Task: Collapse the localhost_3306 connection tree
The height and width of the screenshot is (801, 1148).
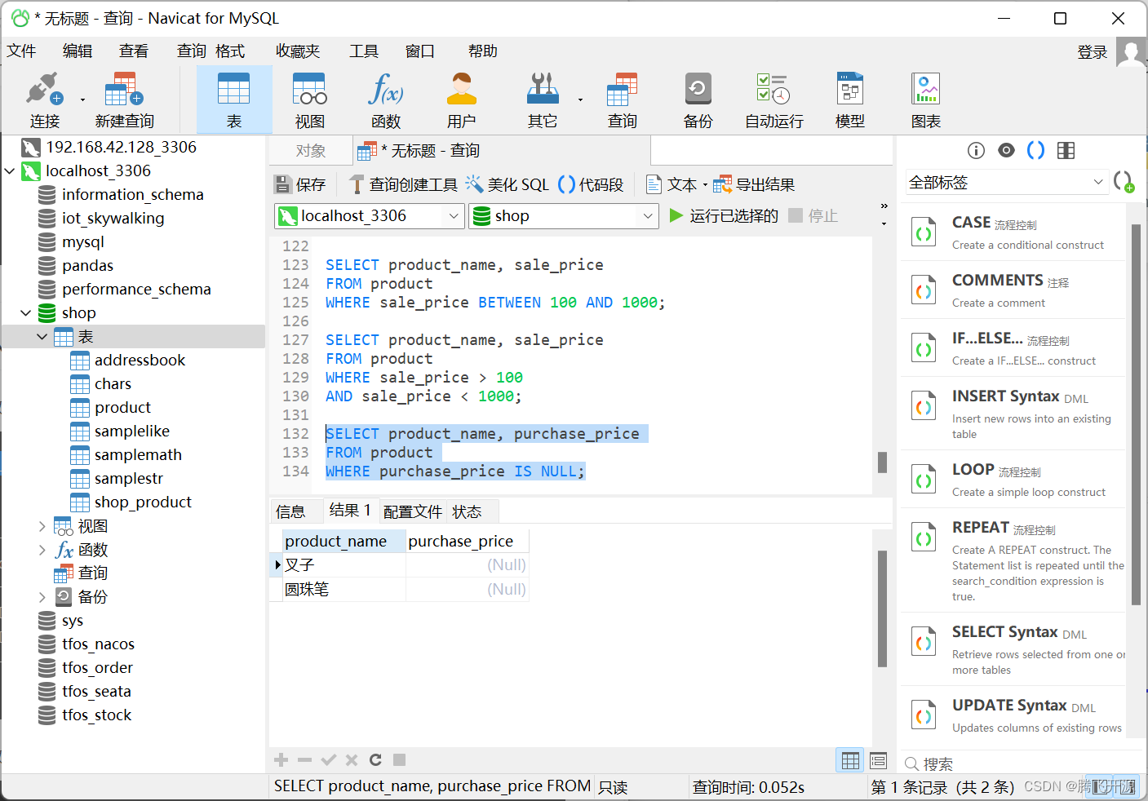Action: pyautogui.click(x=10, y=171)
